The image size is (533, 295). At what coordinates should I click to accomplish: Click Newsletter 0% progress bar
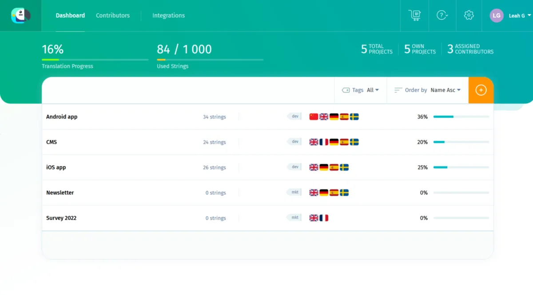[461, 193]
